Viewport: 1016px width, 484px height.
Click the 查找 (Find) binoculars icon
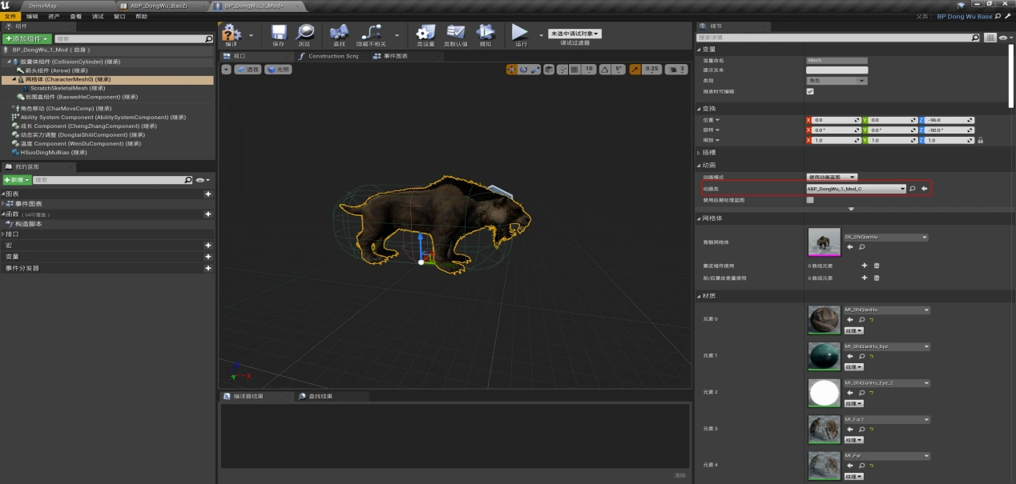click(x=338, y=33)
